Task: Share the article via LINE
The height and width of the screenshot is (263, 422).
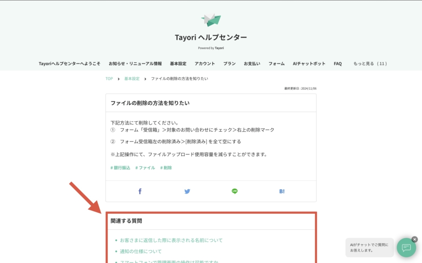Action: (235, 191)
